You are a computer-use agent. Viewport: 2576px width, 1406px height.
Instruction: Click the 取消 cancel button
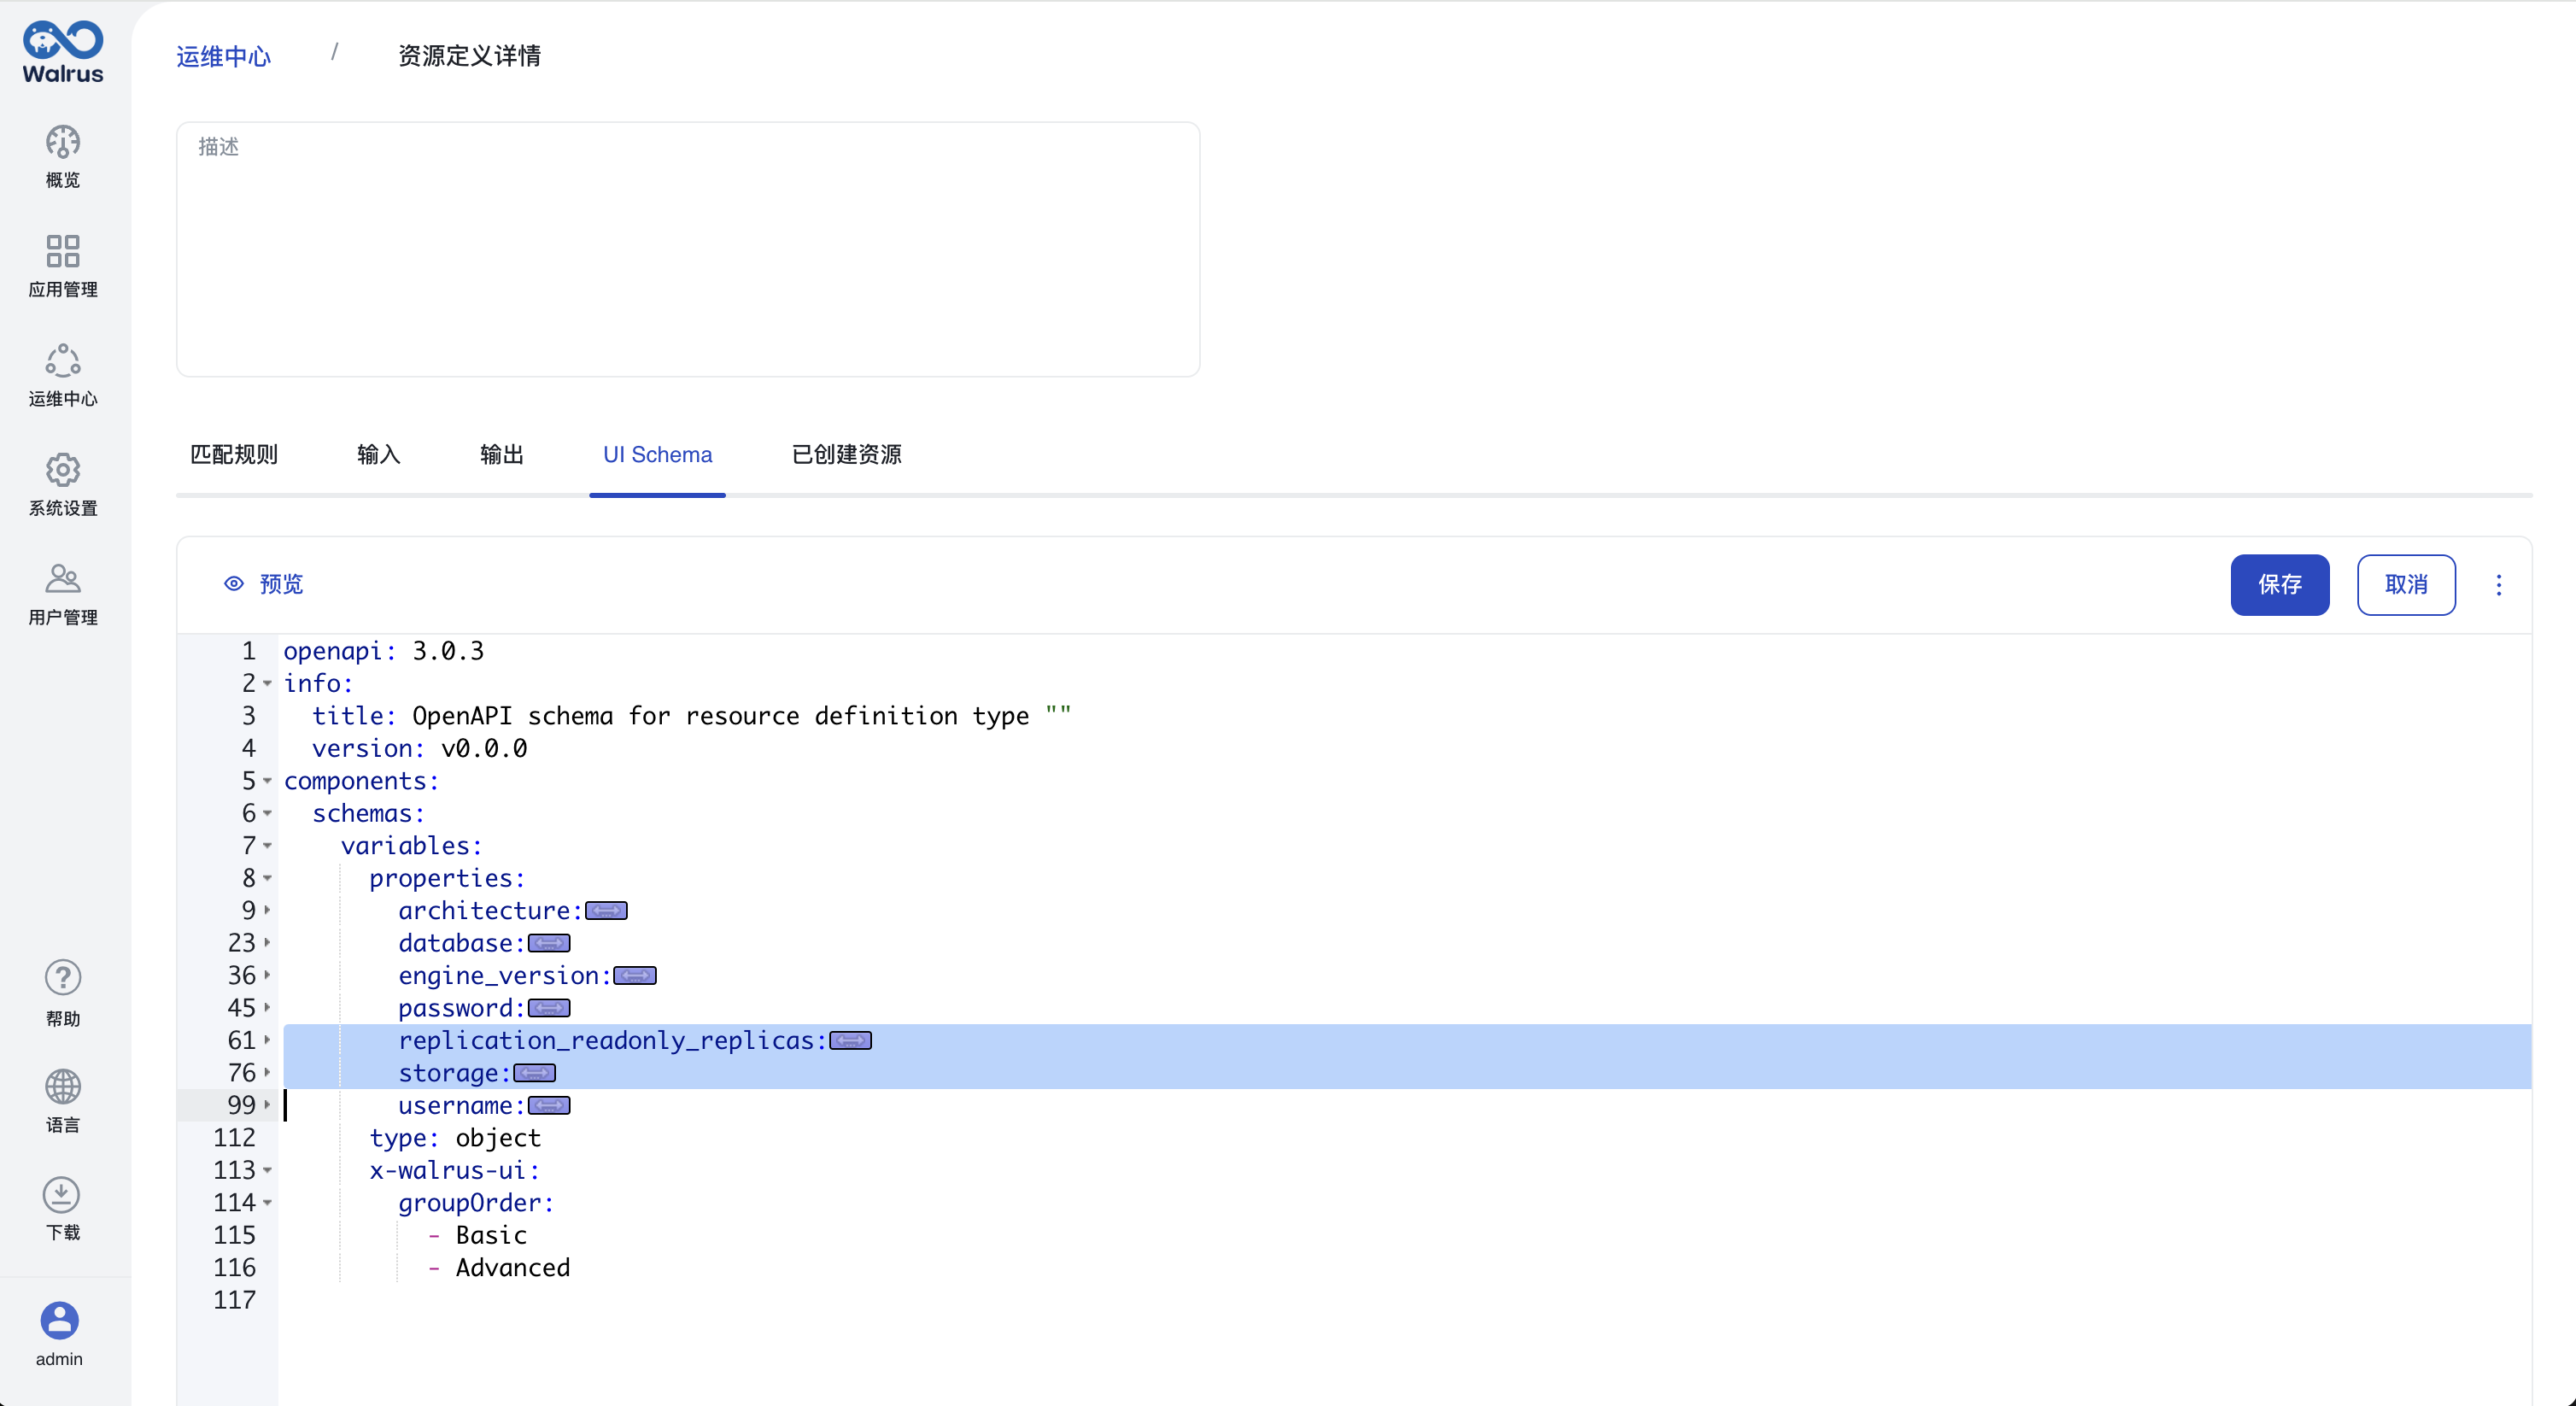(x=2405, y=585)
